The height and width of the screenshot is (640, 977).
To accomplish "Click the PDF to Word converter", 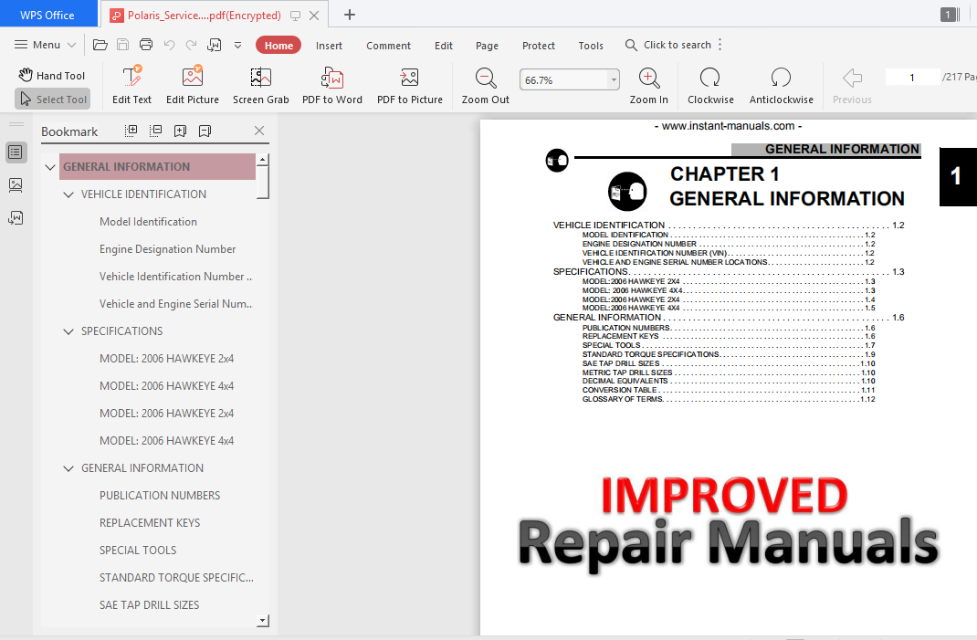I will tap(332, 85).
